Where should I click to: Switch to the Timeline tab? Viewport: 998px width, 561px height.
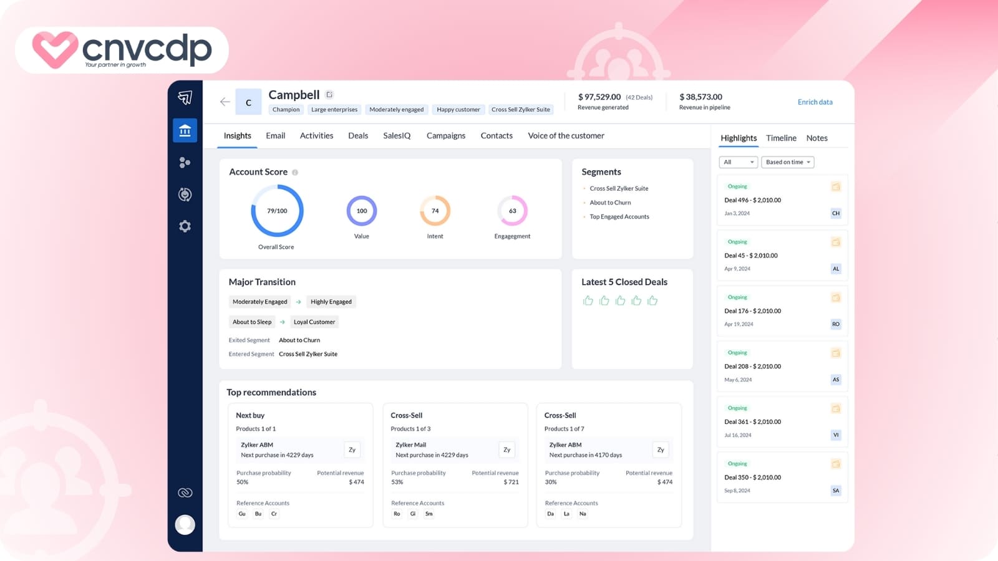tap(781, 138)
